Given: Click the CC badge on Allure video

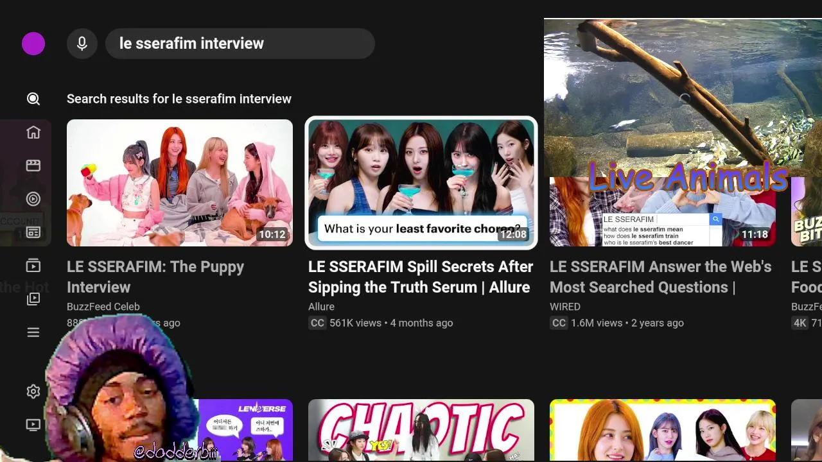Looking at the screenshot, I should click(x=317, y=323).
